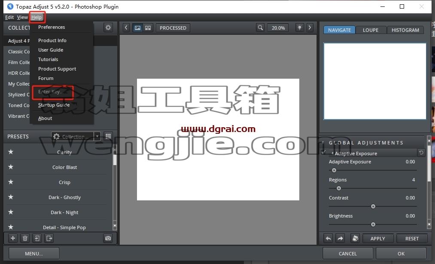
Task: Switch to the Histogram tab
Action: tap(405, 30)
